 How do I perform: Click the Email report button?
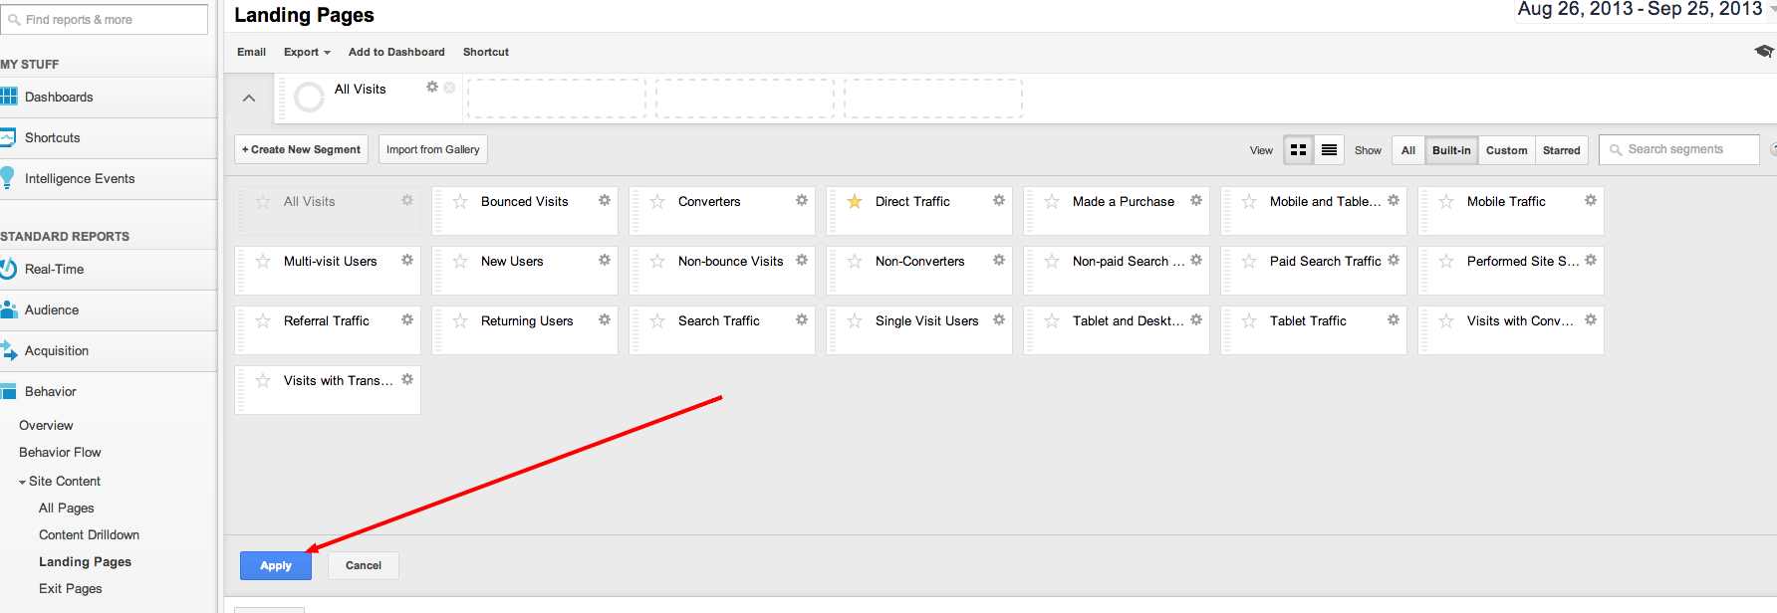pos(251,52)
